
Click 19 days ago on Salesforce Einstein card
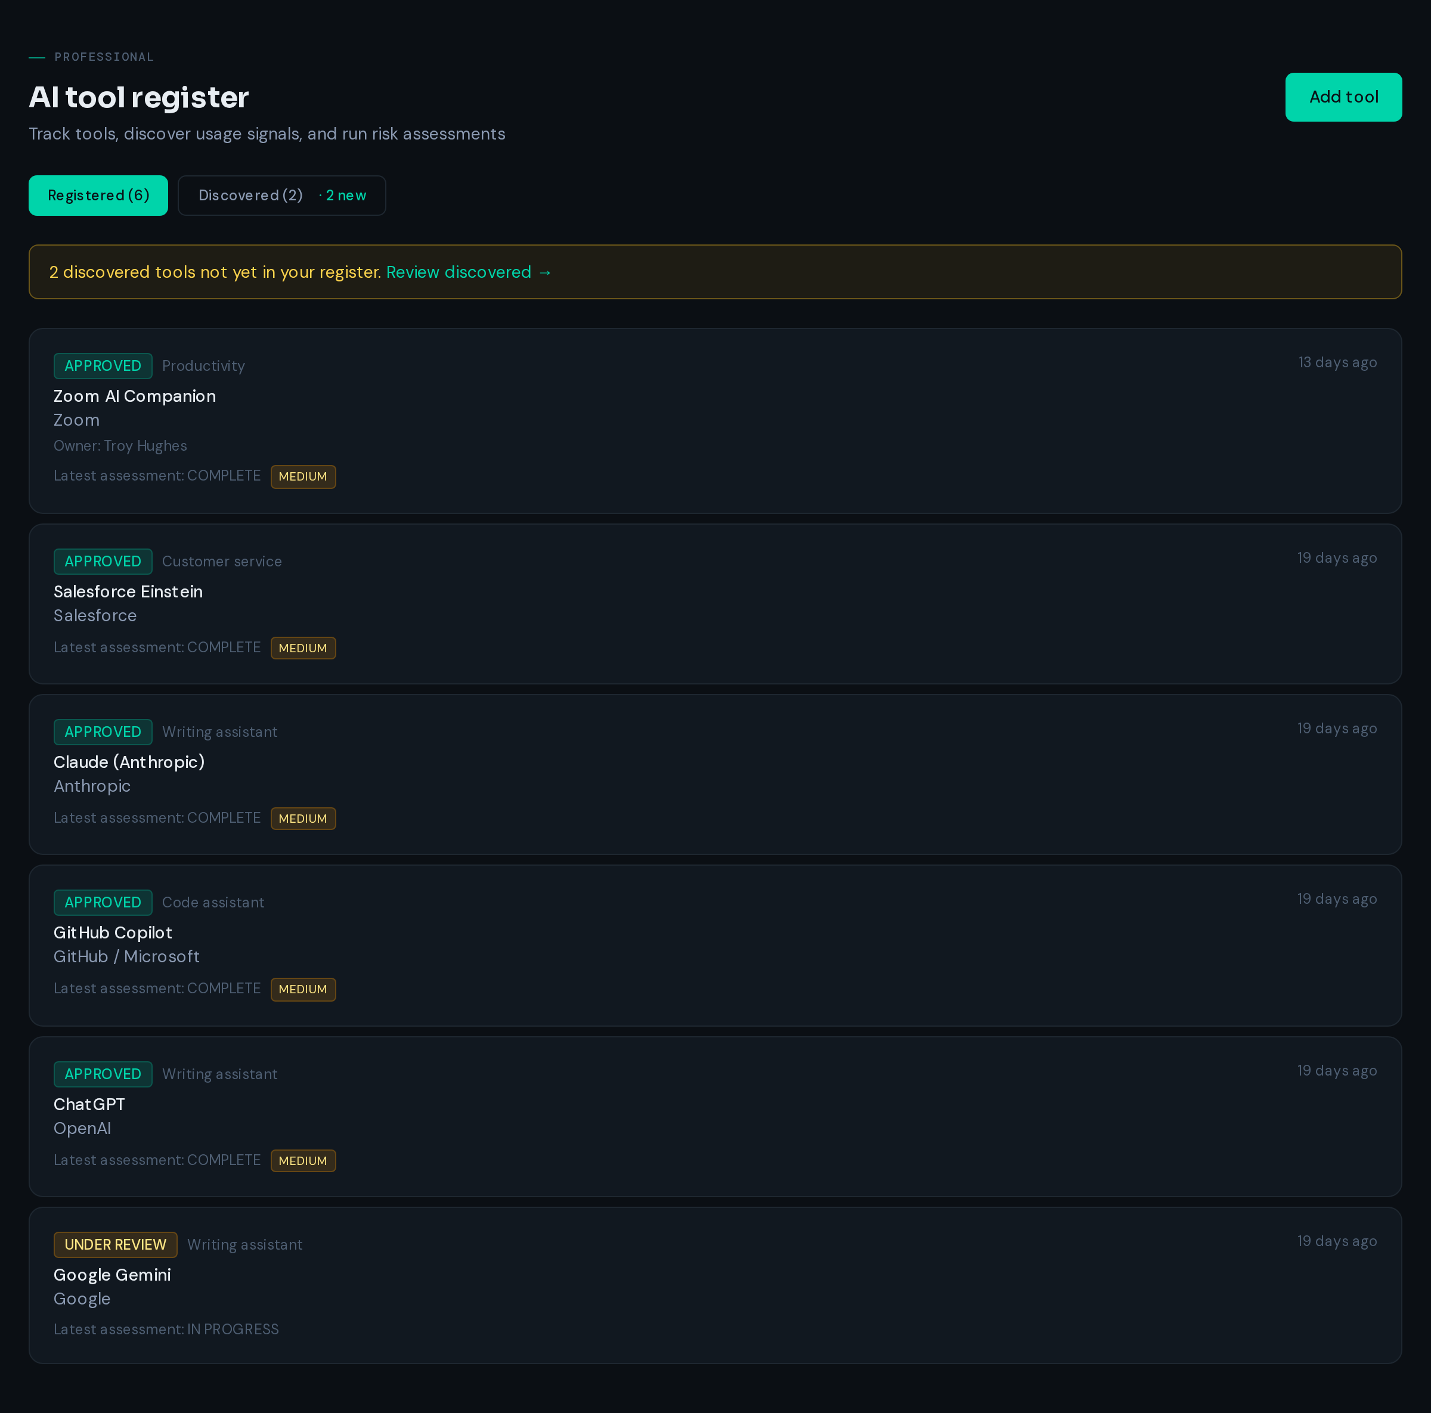pyautogui.click(x=1337, y=557)
